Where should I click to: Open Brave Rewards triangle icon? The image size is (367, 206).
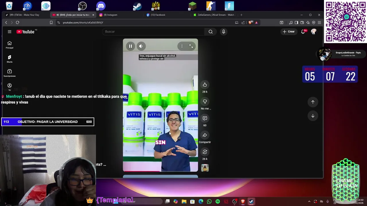coord(256,23)
